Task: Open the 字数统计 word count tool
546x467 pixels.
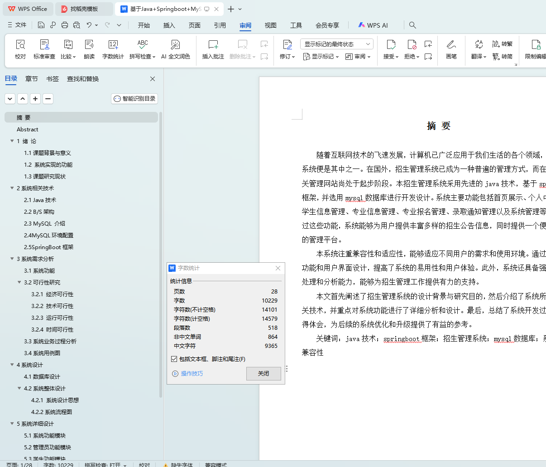Action: click(x=113, y=49)
